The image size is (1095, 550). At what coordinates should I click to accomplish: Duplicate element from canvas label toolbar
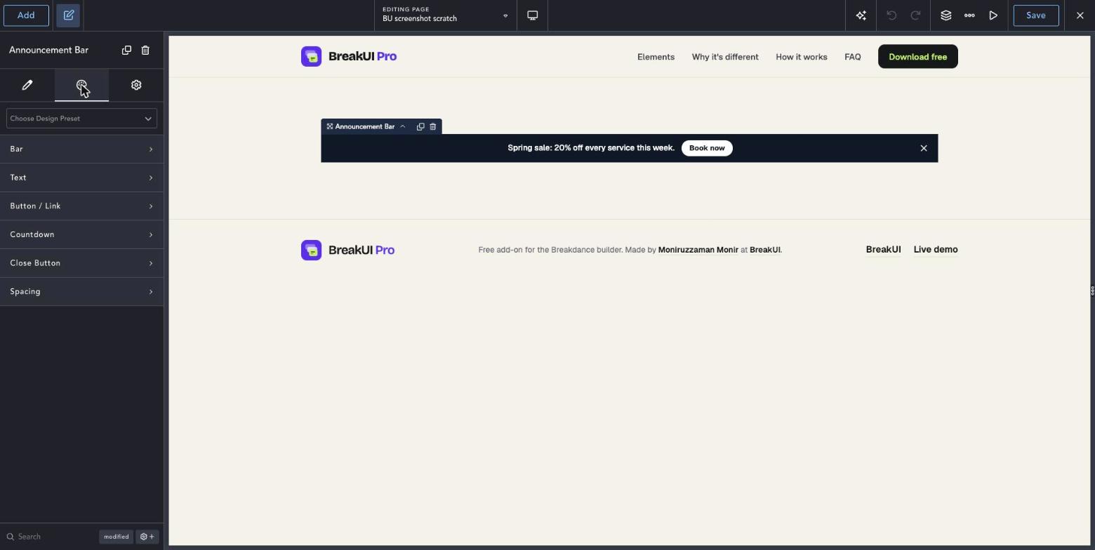(x=420, y=127)
